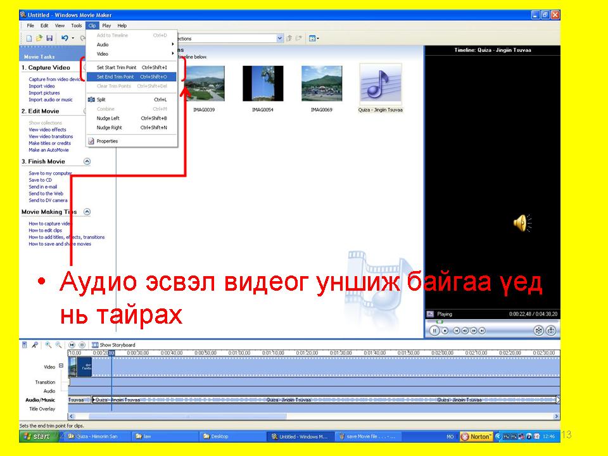Choose Set End Trim Point menu entry
This screenshot has height=456, width=608.
[x=115, y=77]
